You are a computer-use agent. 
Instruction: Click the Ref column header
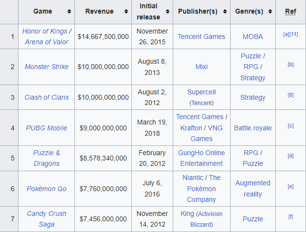[x=290, y=12]
